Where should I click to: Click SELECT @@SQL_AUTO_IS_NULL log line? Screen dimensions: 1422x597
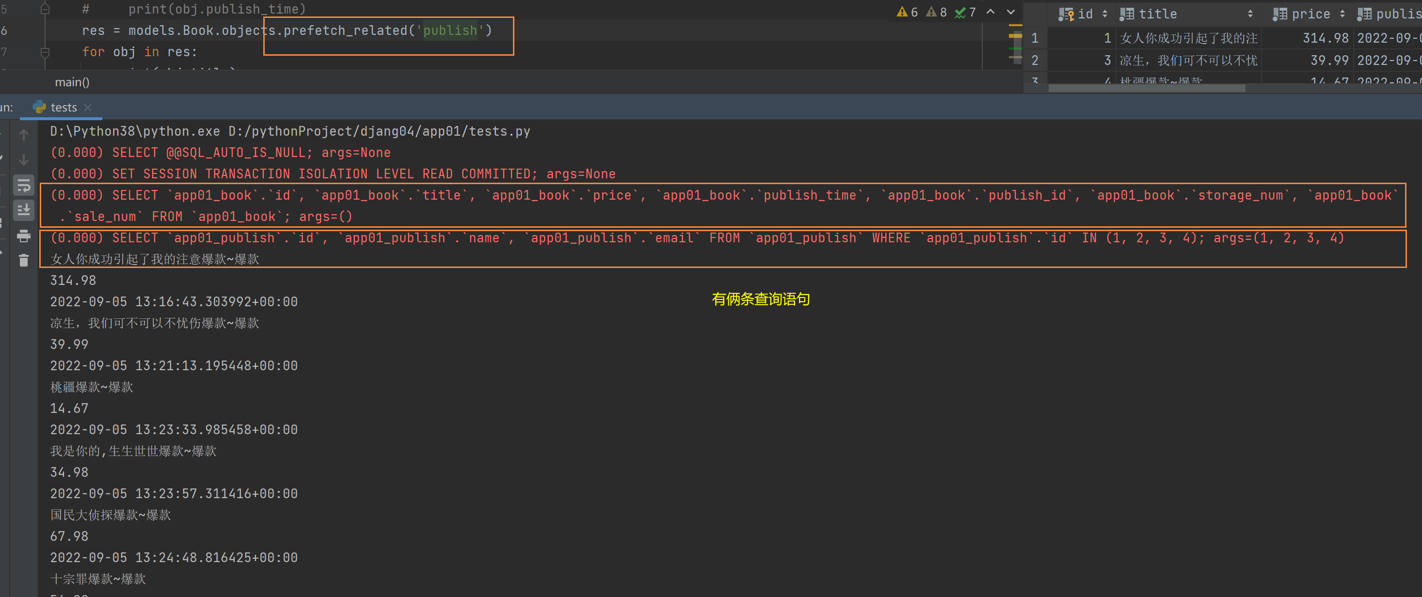[x=220, y=153]
